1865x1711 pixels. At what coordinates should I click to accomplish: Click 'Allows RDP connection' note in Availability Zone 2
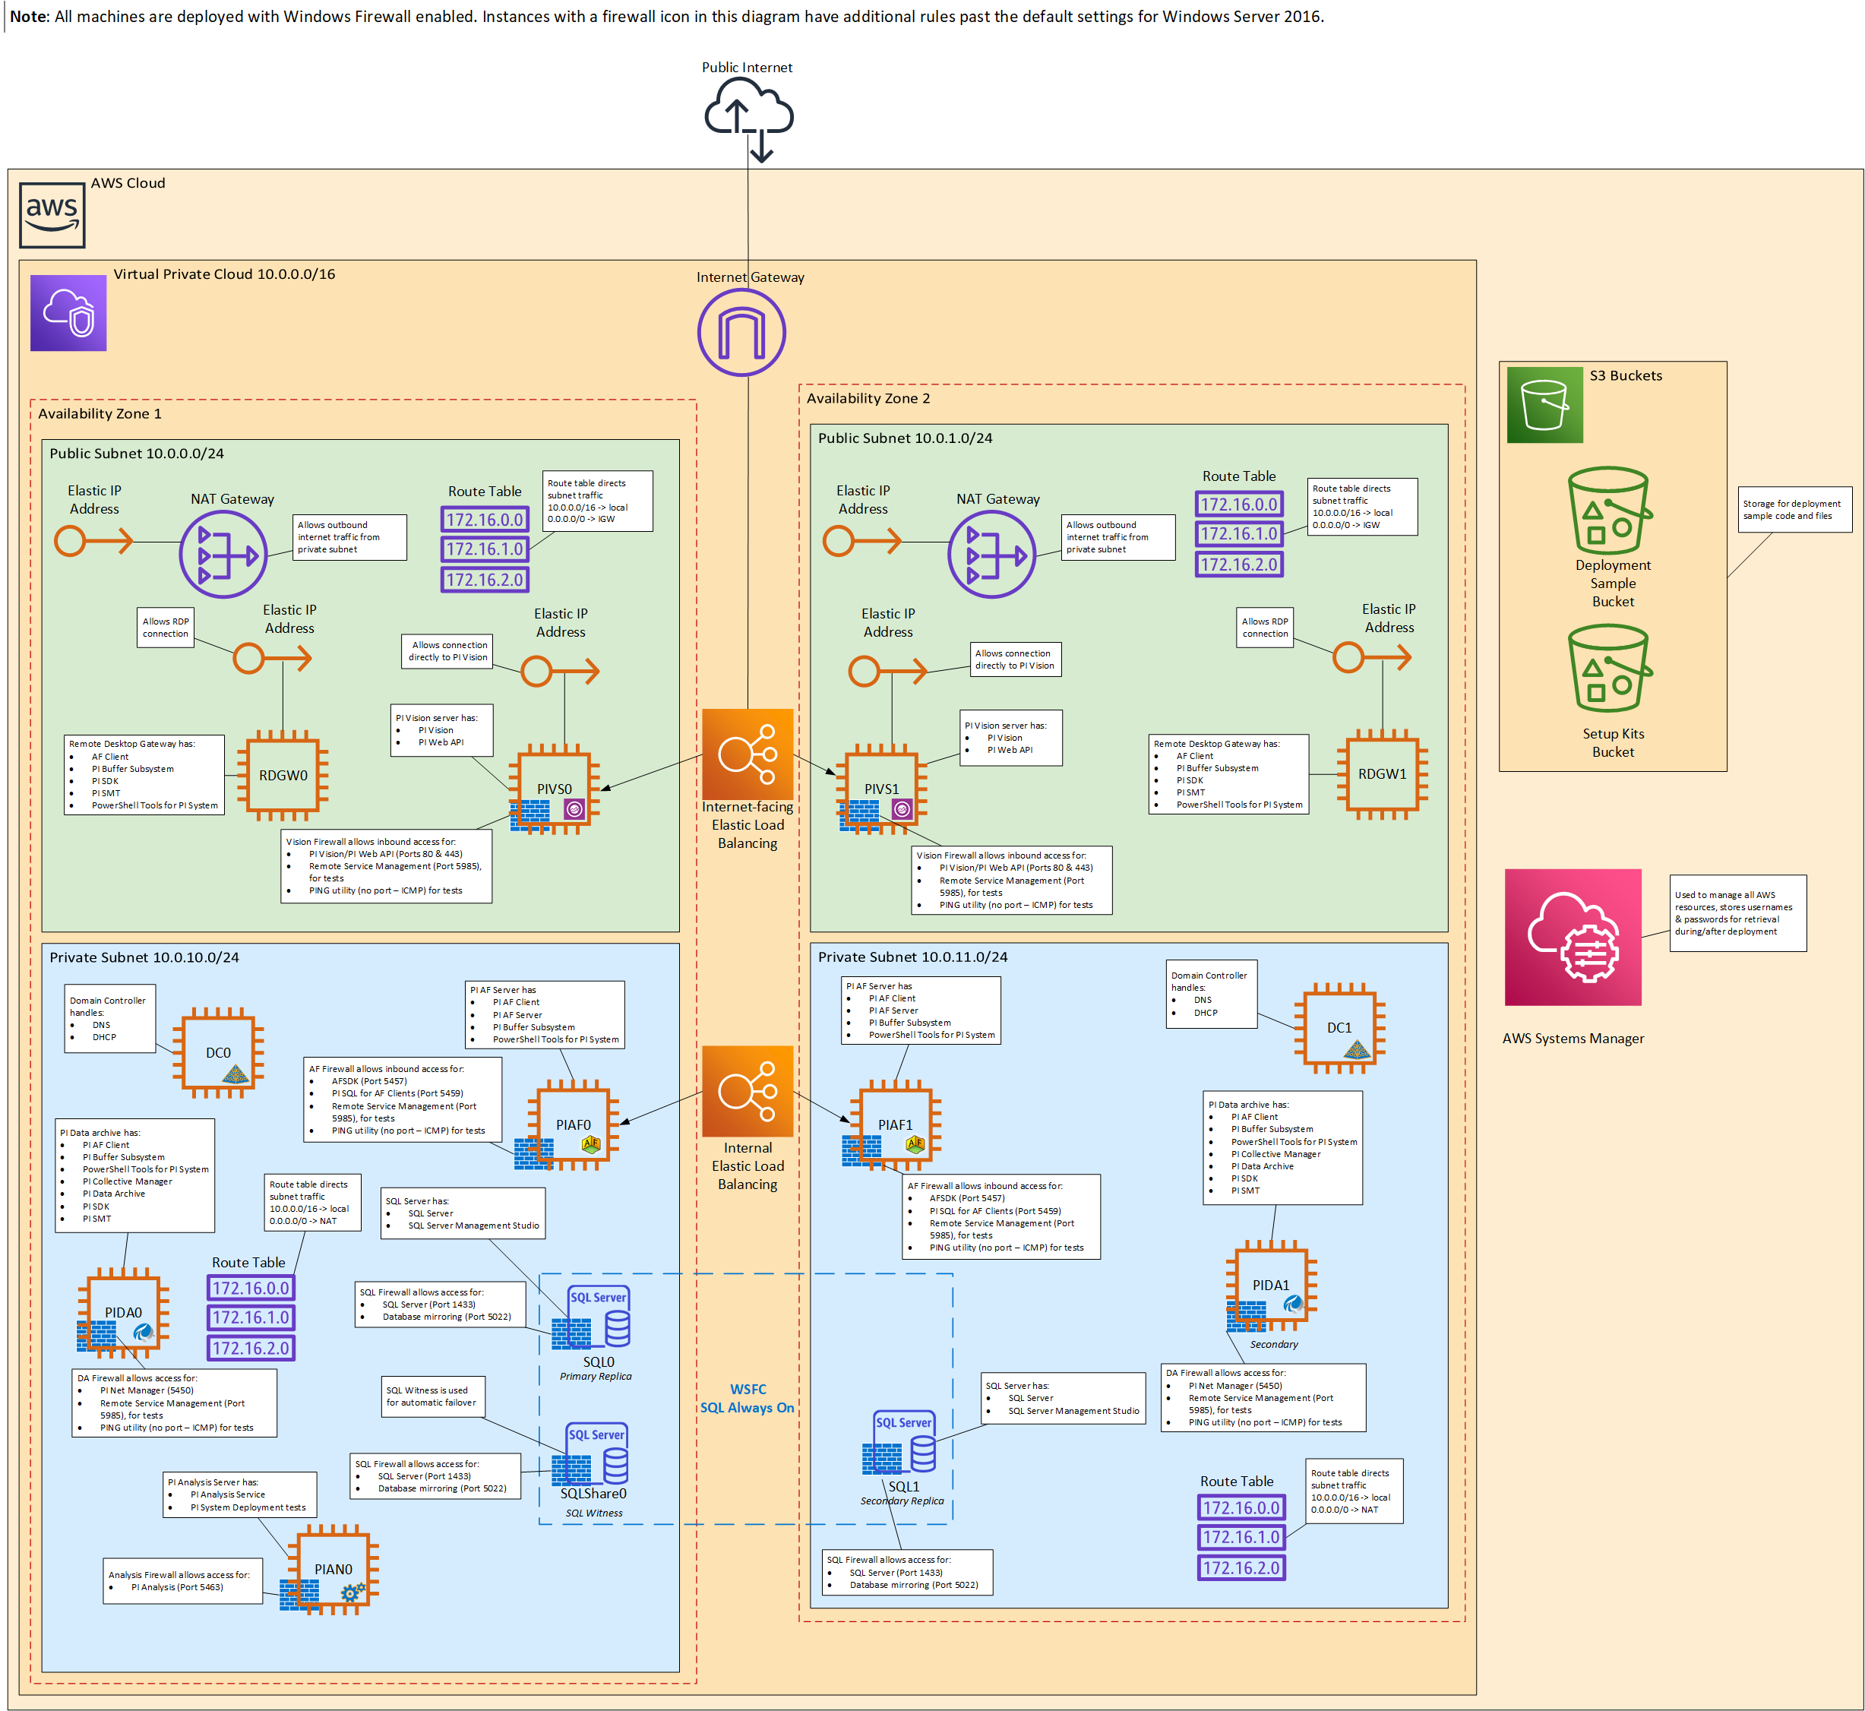coord(1266,628)
